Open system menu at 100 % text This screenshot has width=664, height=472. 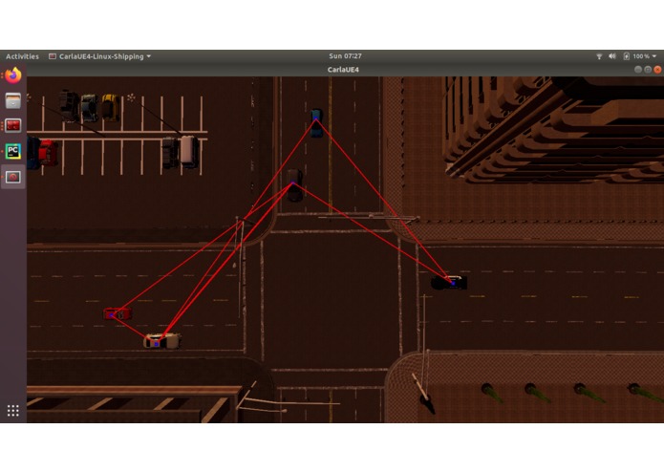[641, 56]
